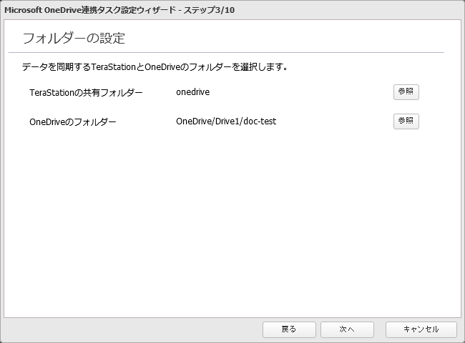Cancel the wizard with キャンセル
This screenshot has width=465, height=343.
pos(421,329)
